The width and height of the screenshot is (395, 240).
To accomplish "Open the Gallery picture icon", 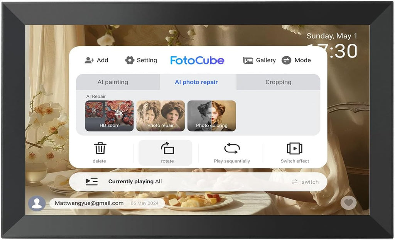I will coord(248,60).
